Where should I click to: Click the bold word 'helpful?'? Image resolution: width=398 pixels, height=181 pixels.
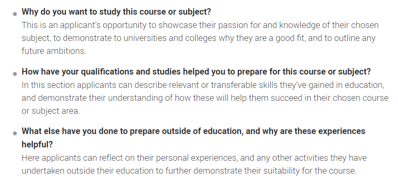(x=37, y=144)
